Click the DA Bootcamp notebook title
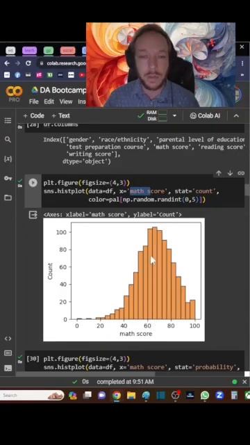 [x=63, y=90]
